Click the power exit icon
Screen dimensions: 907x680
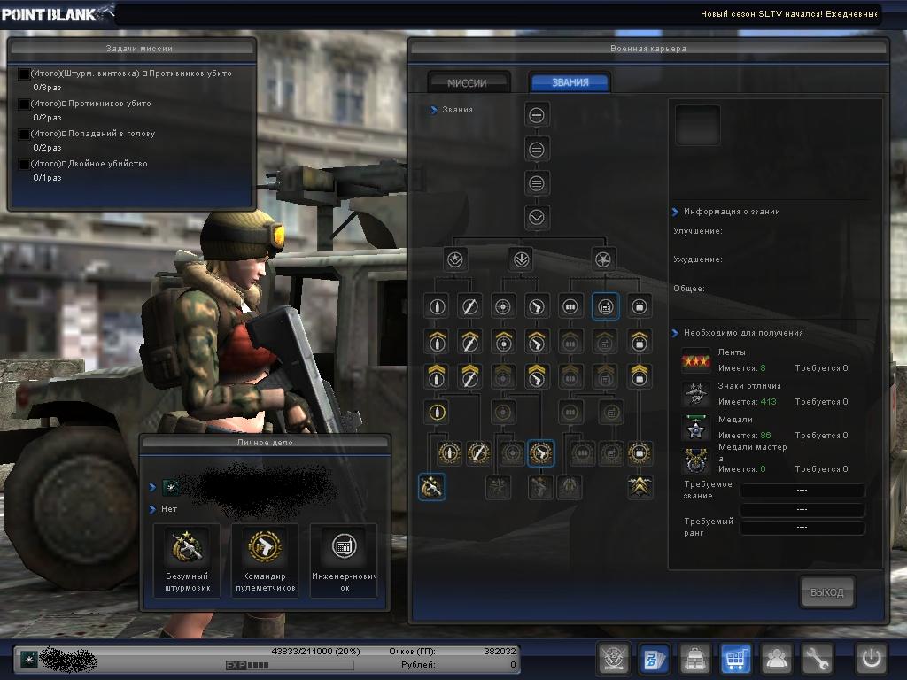pos(872,658)
